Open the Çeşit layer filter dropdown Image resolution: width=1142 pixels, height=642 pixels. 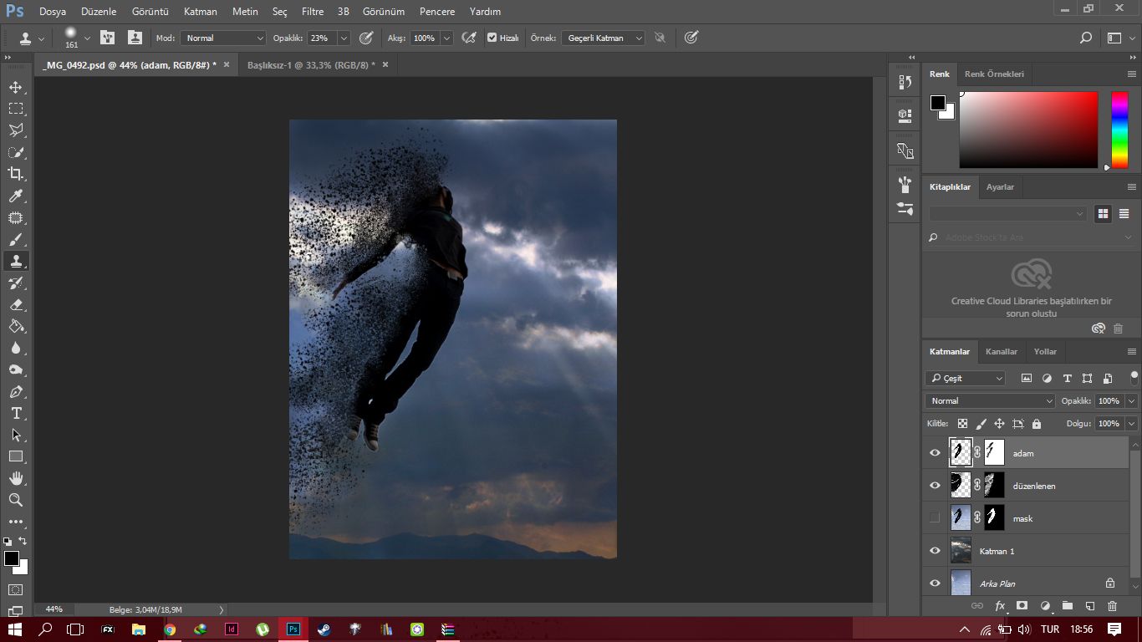tap(966, 378)
